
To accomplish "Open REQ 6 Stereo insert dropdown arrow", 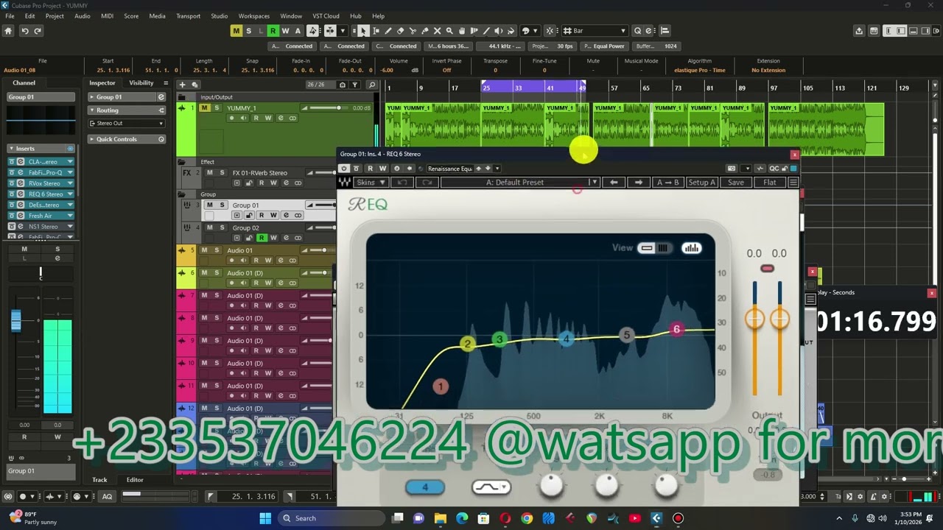I will point(70,194).
